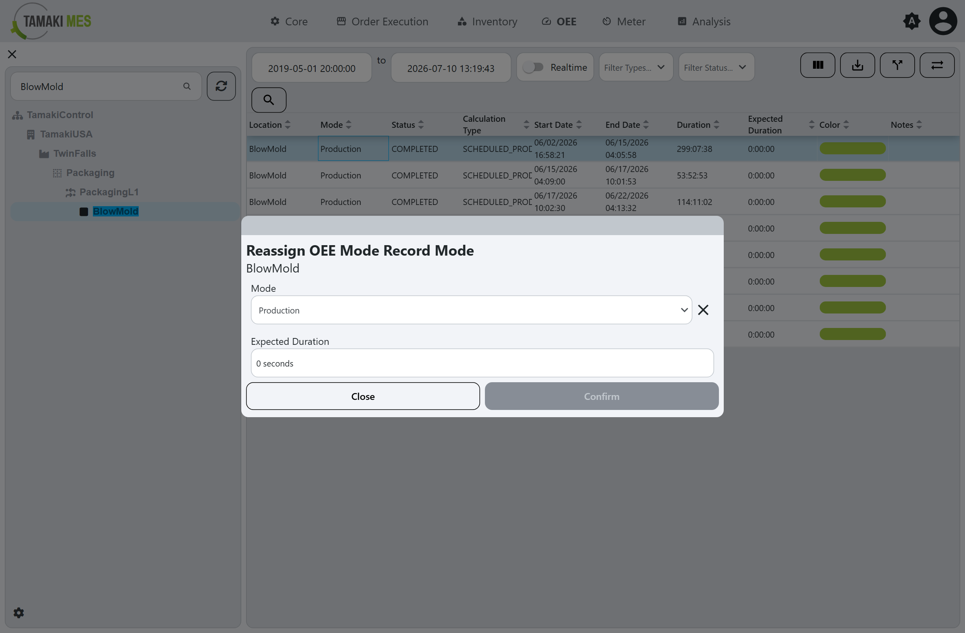Select BlowMold tree node

click(x=115, y=211)
